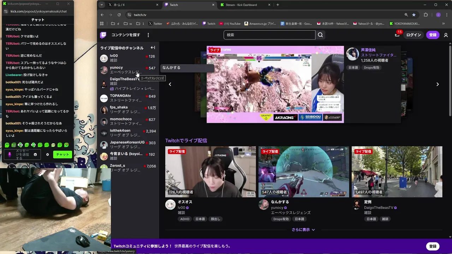Open site info icon in Kick popout window

(x=6, y=11)
